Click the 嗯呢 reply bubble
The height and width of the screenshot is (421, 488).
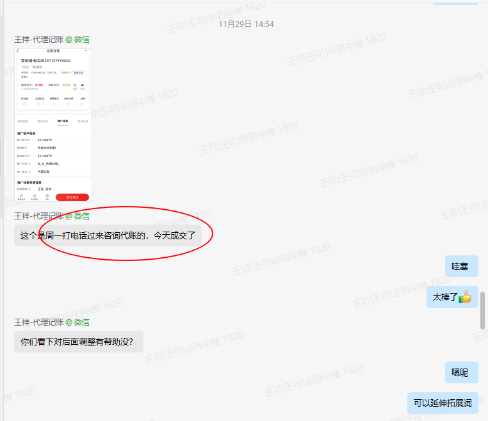[x=461, y=372]
